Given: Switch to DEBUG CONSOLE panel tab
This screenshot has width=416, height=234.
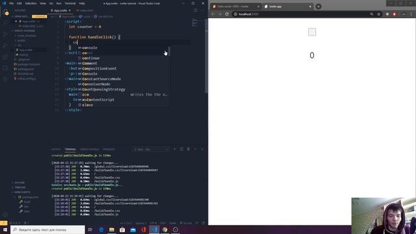Looking at the screenshot, I should (90, 149).
